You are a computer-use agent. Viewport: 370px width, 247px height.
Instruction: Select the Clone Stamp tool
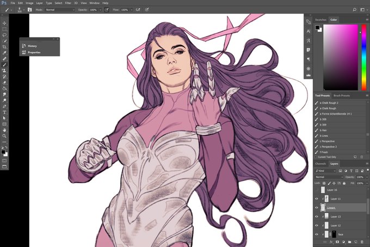tap(4, 71)
